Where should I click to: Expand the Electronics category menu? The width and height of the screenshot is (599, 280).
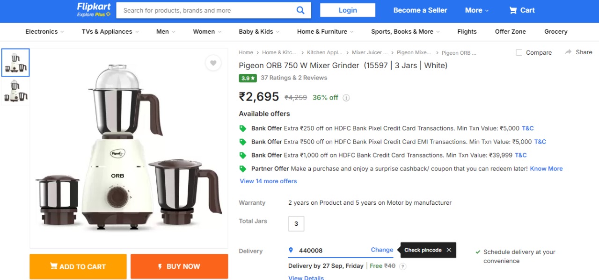point(44,32)
